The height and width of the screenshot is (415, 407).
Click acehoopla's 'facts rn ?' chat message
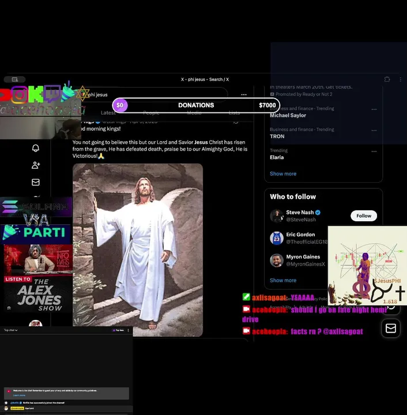click(303, 331)
